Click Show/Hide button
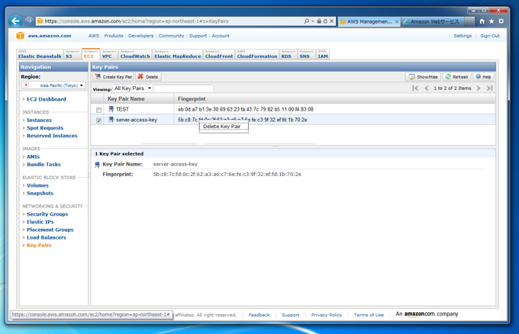This screenshot has width=519, height=334. pos(424,77)
